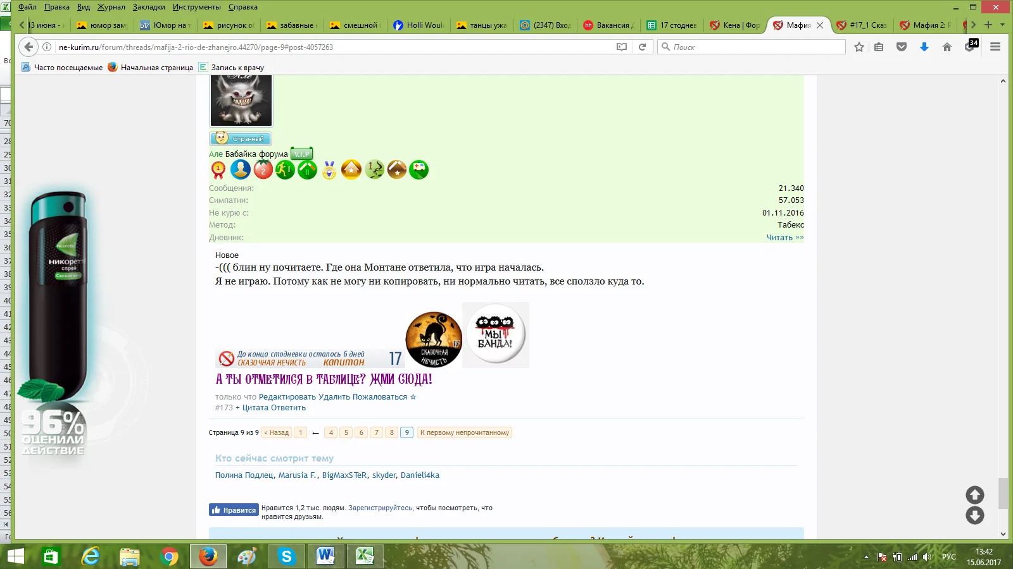Bookmark this page with the star icon

click(x=859, y=47)
